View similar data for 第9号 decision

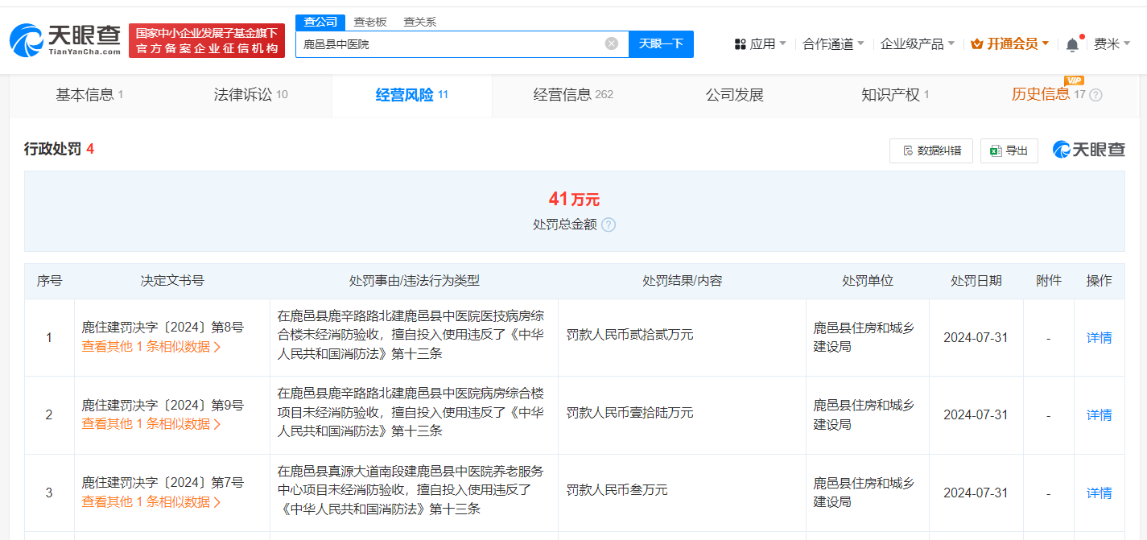tap(151, 424)
